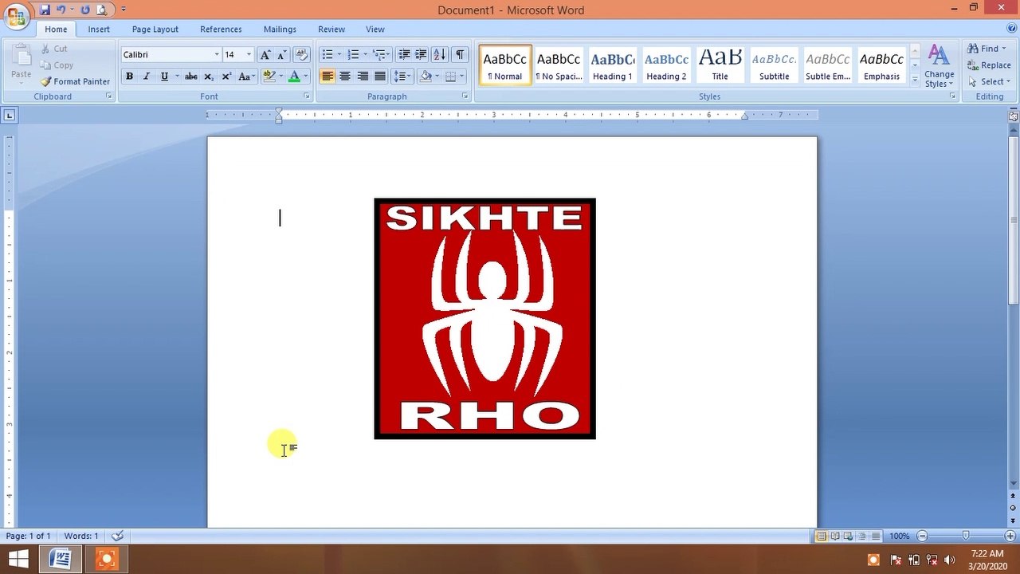Grow the font size
Screen dimensions: 1020x574
(265, 54)
